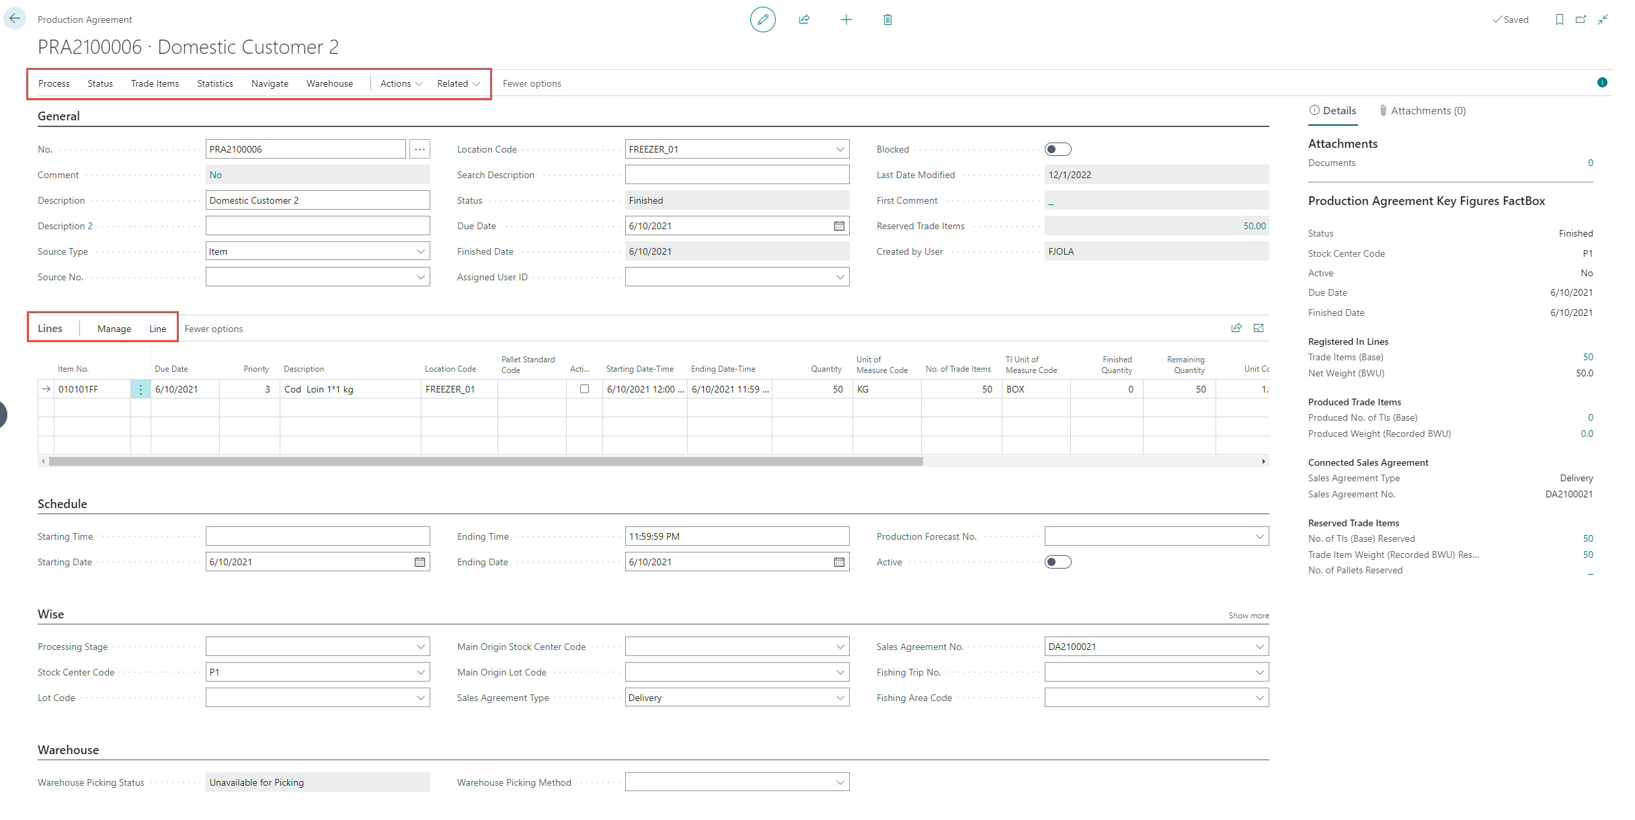This screenshot has width=1635, height=820.
Task: Open the Trade Items menu
Action: [155, 83]
